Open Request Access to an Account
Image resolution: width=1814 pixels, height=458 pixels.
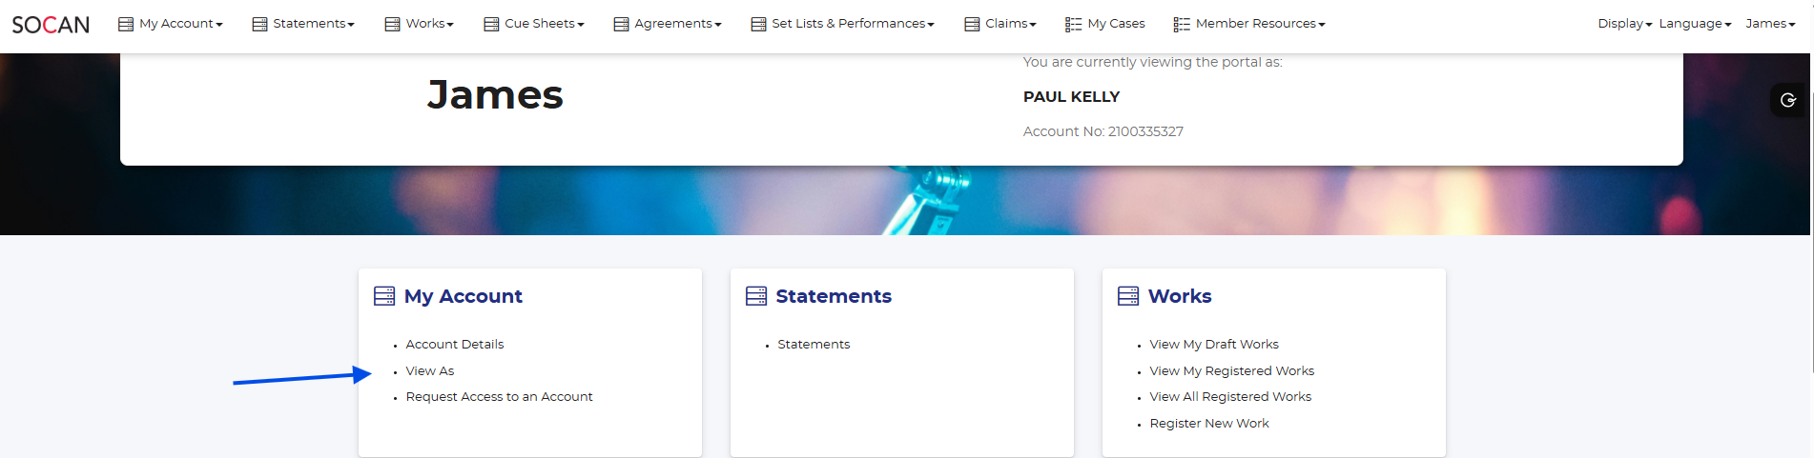[x=499, y=397]
